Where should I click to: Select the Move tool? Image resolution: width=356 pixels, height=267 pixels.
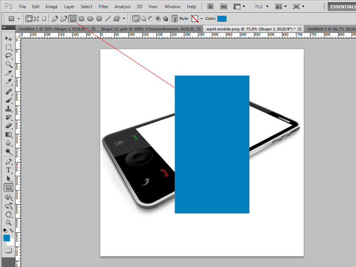[x=8, y=39]
